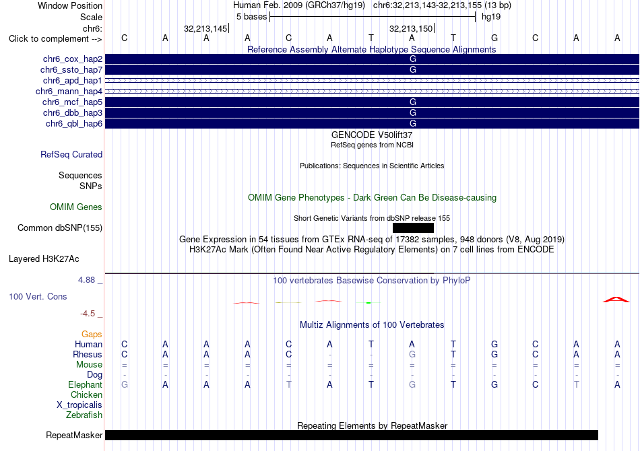The width and height of the screenshot is (640, 451).
Task: Click Gene Expression in 54 tissues title
Action: pos(371,240)
